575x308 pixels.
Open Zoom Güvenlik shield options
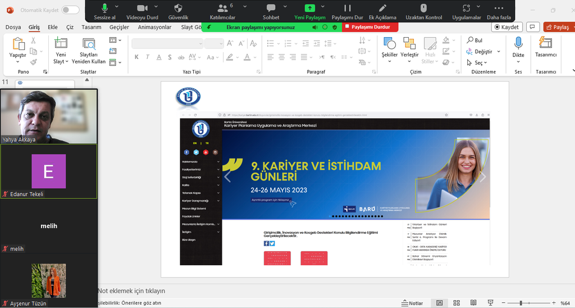click(x=178, y=8)
